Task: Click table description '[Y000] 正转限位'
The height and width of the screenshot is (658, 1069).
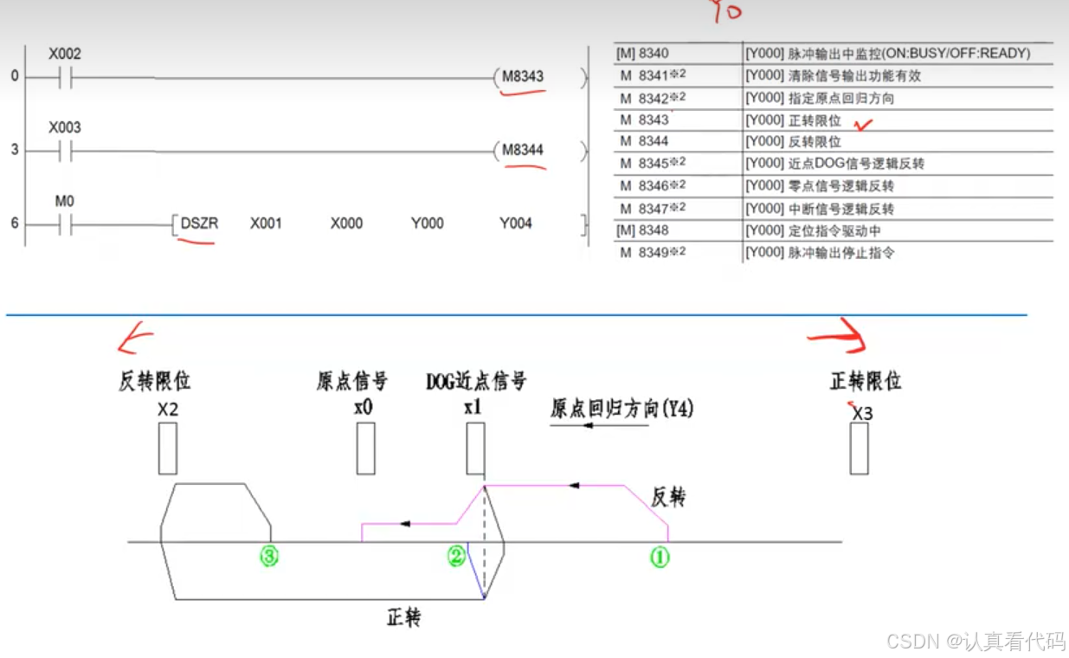Action: pos(793,121)
